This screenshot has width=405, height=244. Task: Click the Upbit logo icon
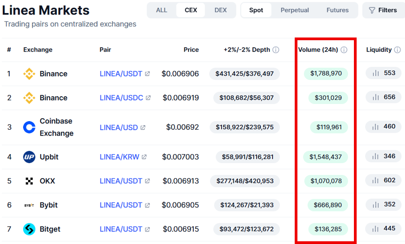click(29, 157)
